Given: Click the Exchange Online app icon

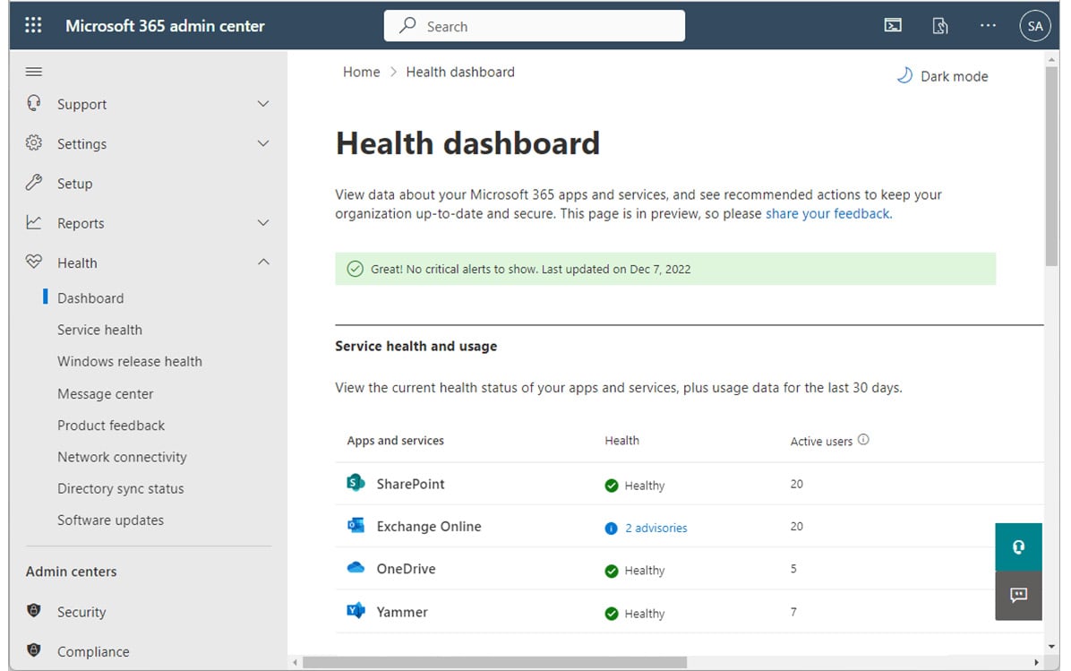Looking at the screenshot, I should [x=356, y=526].
